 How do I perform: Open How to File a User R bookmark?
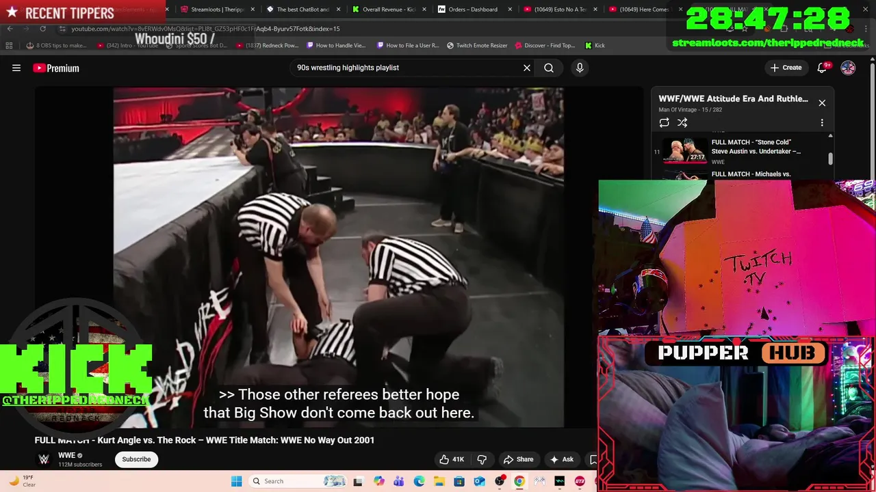click(408, 46)
